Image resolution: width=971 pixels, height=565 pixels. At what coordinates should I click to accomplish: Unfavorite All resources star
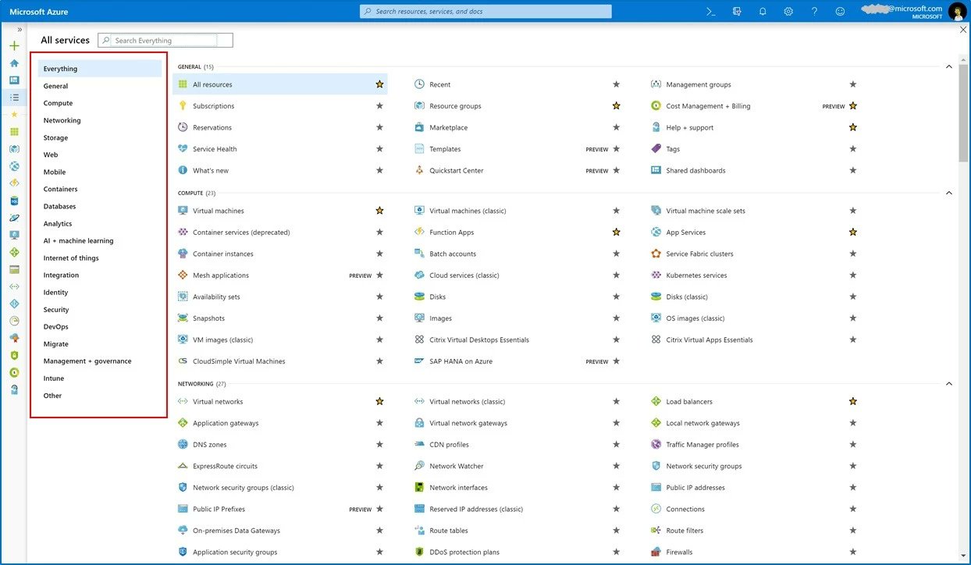tap(379, 84)
